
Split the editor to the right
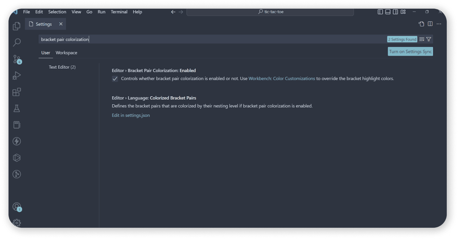point(430,24)
